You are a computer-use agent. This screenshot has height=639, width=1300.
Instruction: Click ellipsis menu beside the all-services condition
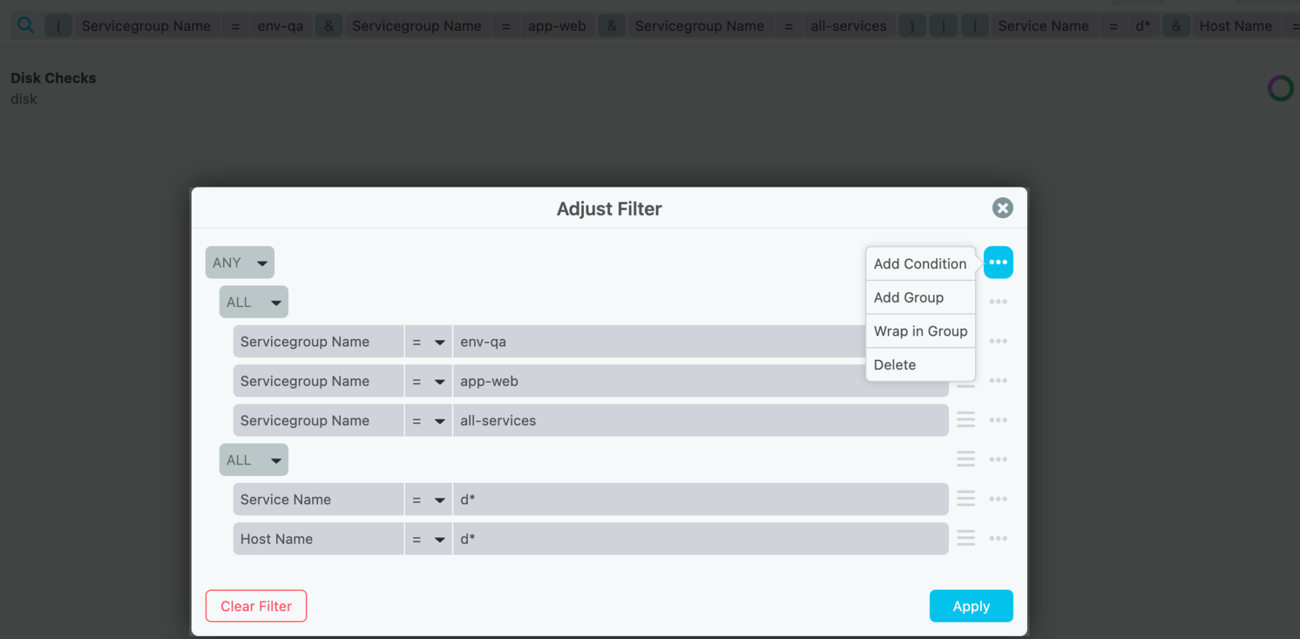tap(997, 419)
